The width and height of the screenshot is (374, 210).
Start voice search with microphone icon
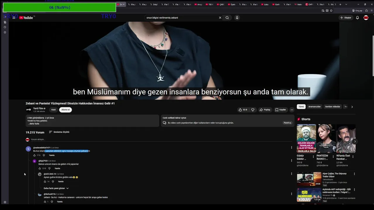[x=237, y=18]
